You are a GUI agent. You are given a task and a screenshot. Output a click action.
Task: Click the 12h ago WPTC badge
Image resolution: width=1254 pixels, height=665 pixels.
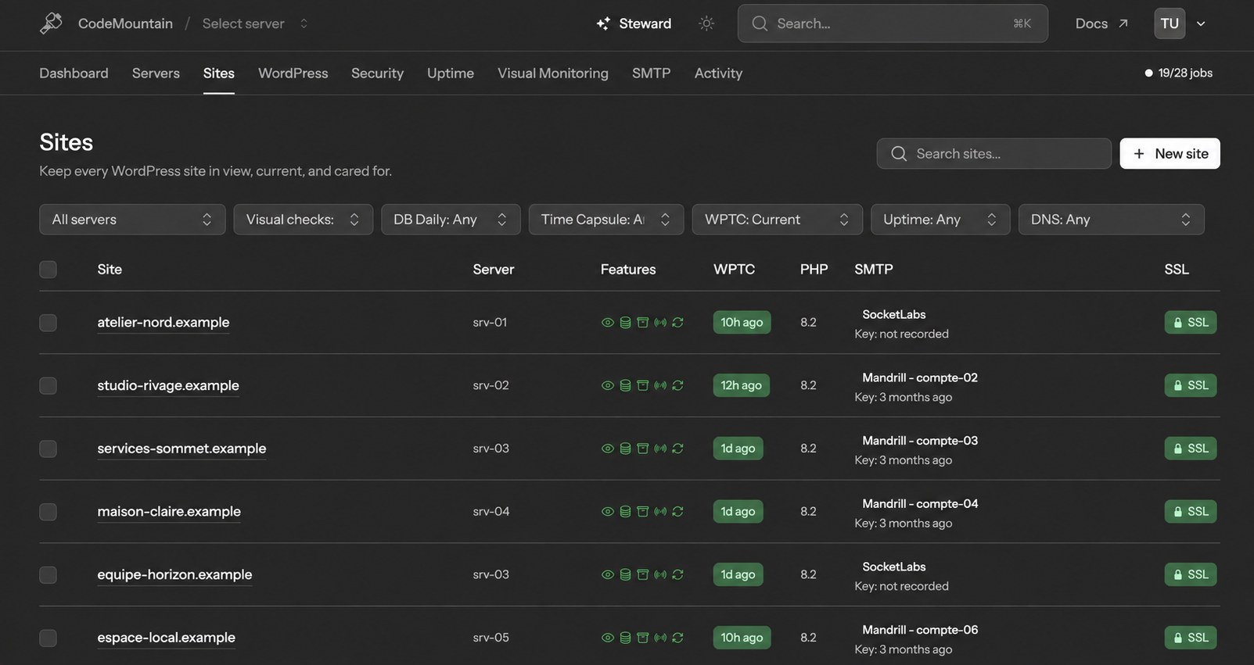coord(741,385)
